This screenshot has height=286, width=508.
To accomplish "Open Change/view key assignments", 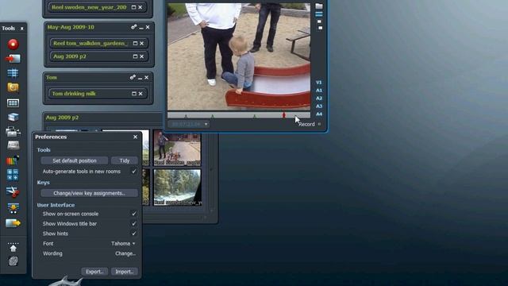I will point(89,193).
